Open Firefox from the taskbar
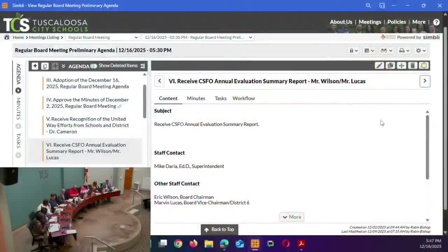 click(x=194, y=244)
